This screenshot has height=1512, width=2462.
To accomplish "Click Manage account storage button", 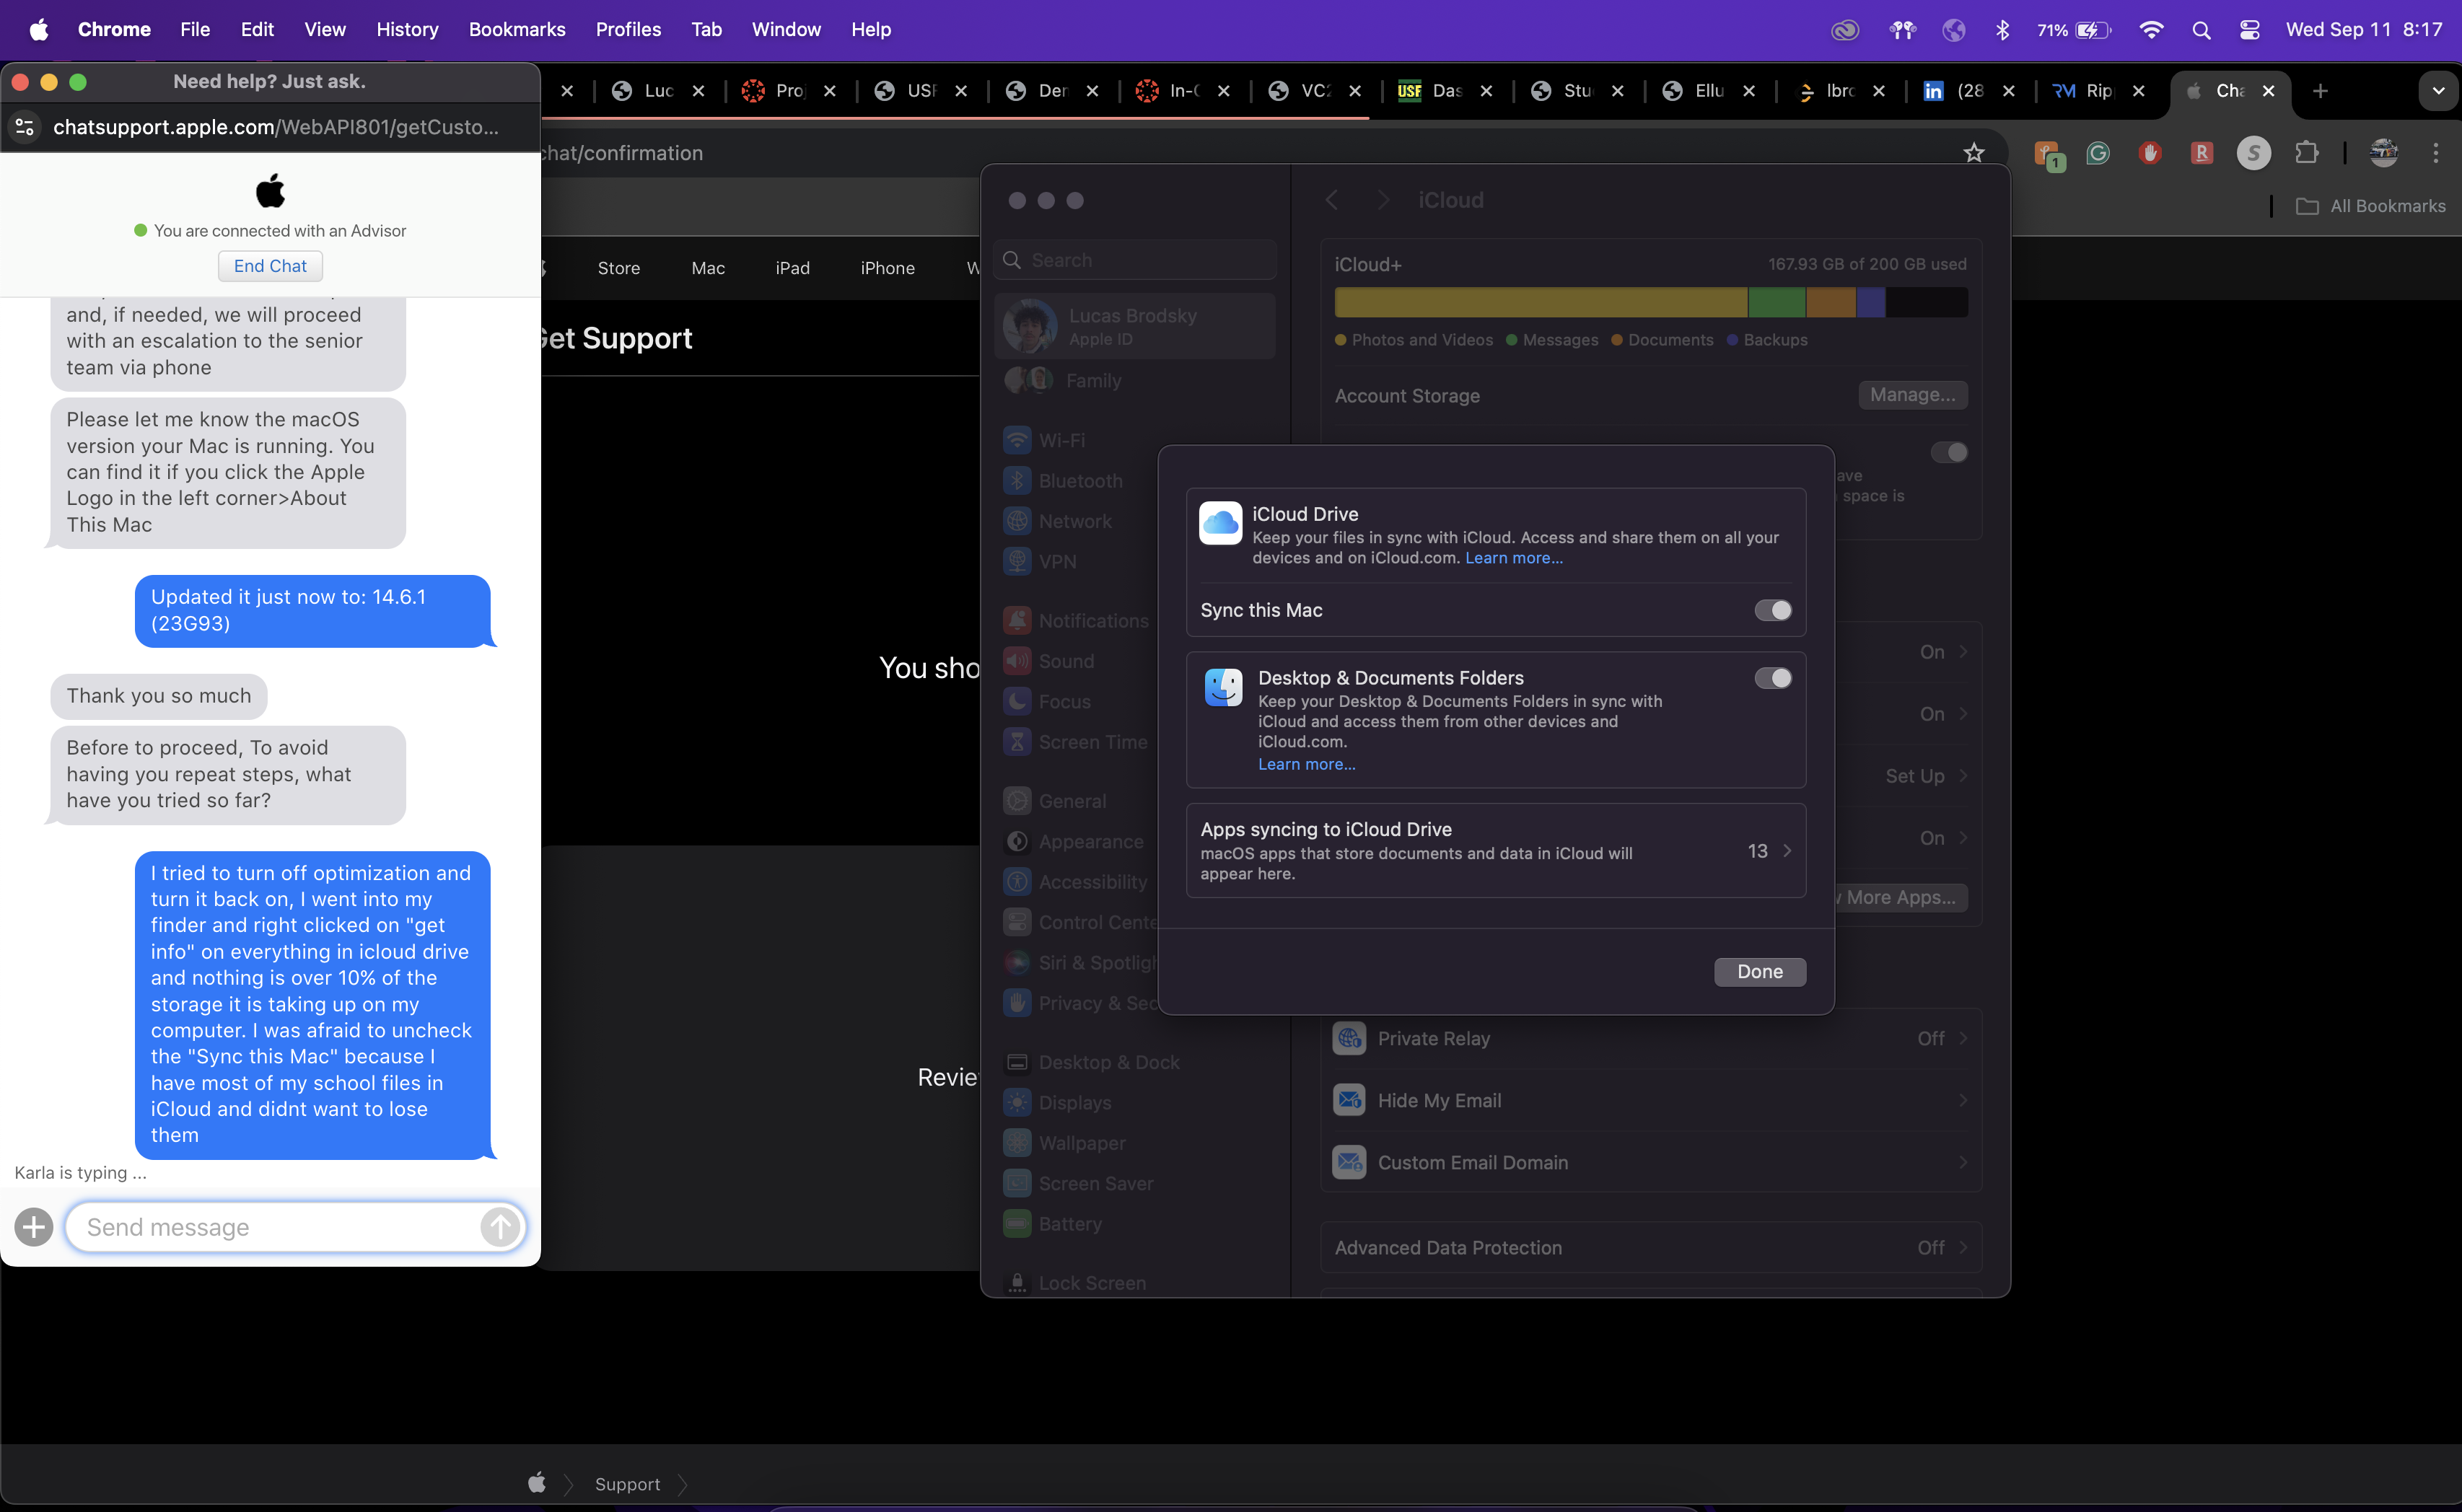I will pyautogui.click(x=1912, y=395).
